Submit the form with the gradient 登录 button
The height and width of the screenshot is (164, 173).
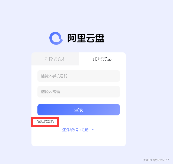point(79,110)
